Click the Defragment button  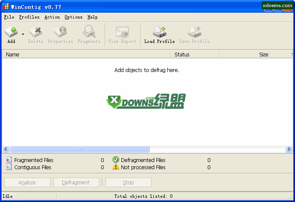(76, 183)
